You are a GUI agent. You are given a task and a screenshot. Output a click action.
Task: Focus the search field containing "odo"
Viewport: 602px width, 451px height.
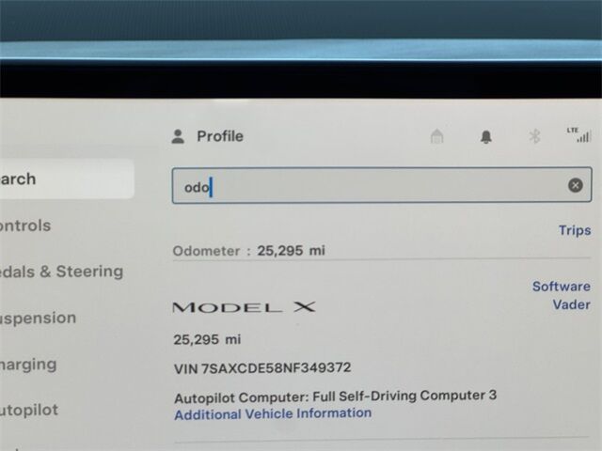click(x=382, y=185)
